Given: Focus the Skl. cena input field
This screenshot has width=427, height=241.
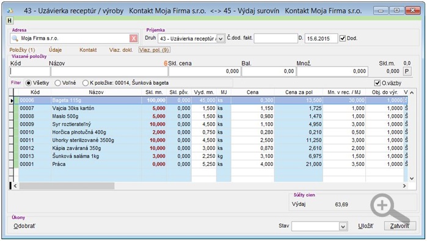Looking at the screenshot, I should pyautogui.click(x=205, y=71).
